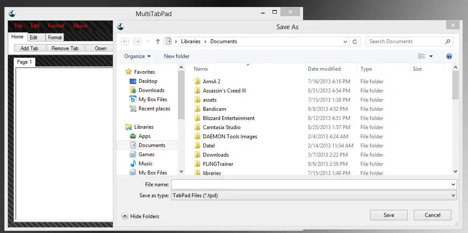Open the view options dropdown arrow
This screenshot has height=233, width=468.
click(431, 56)
